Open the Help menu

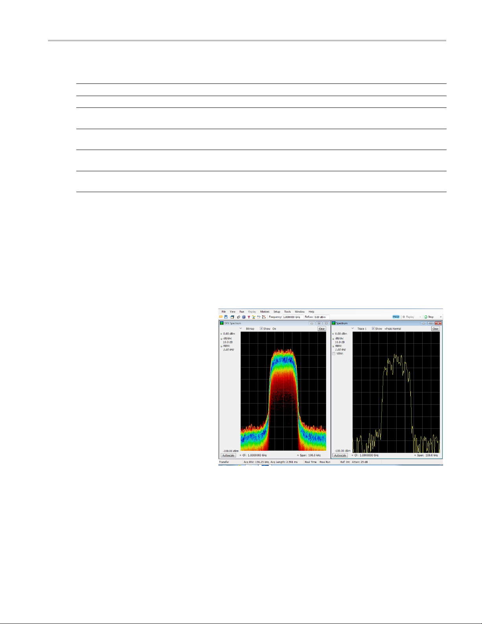click(311, 312)
